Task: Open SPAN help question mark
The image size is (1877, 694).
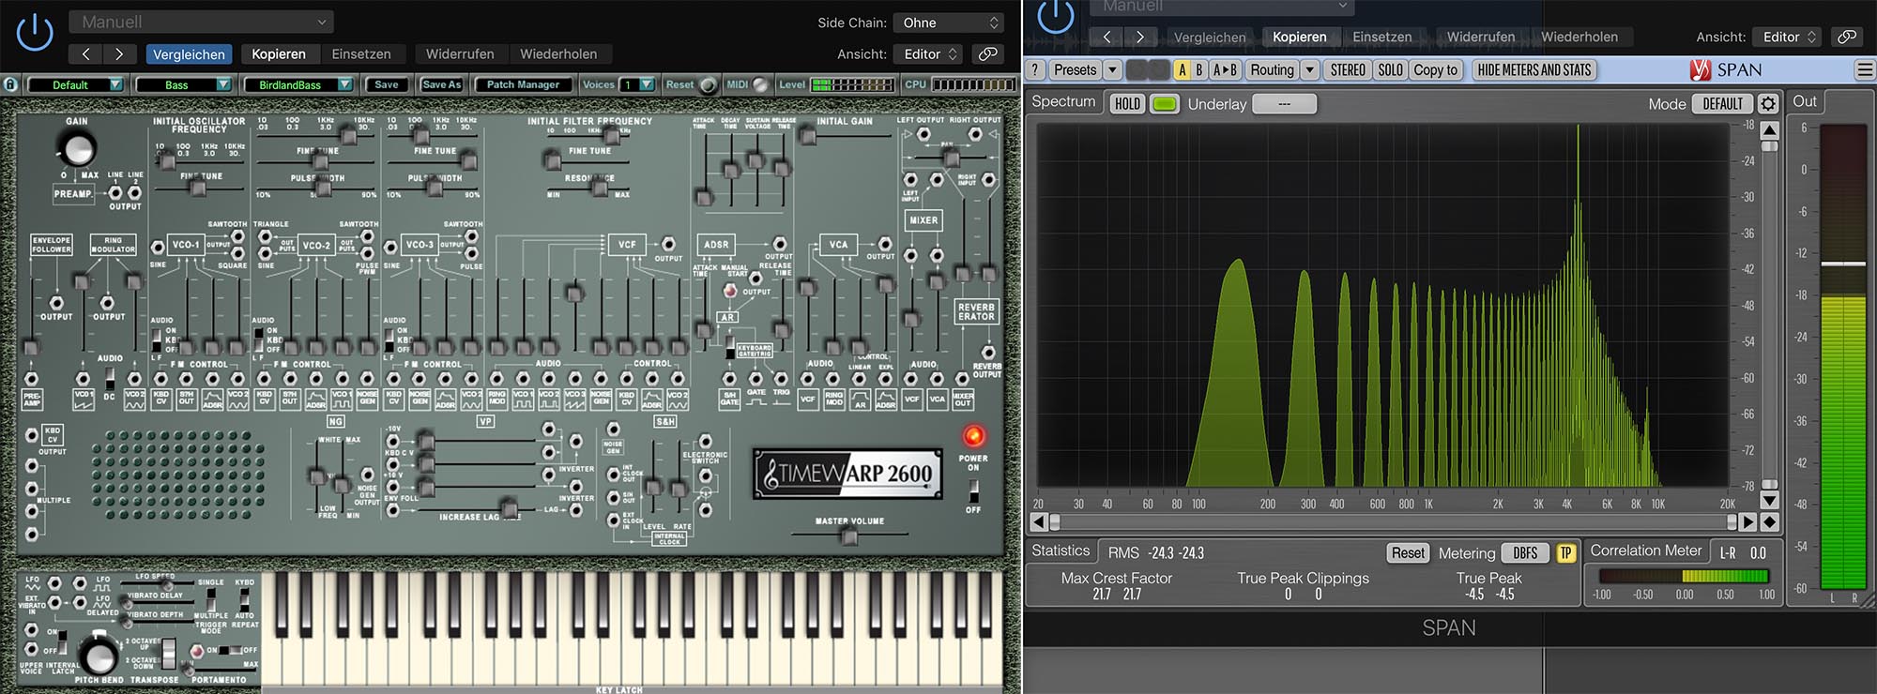Action: [1035, 69]
